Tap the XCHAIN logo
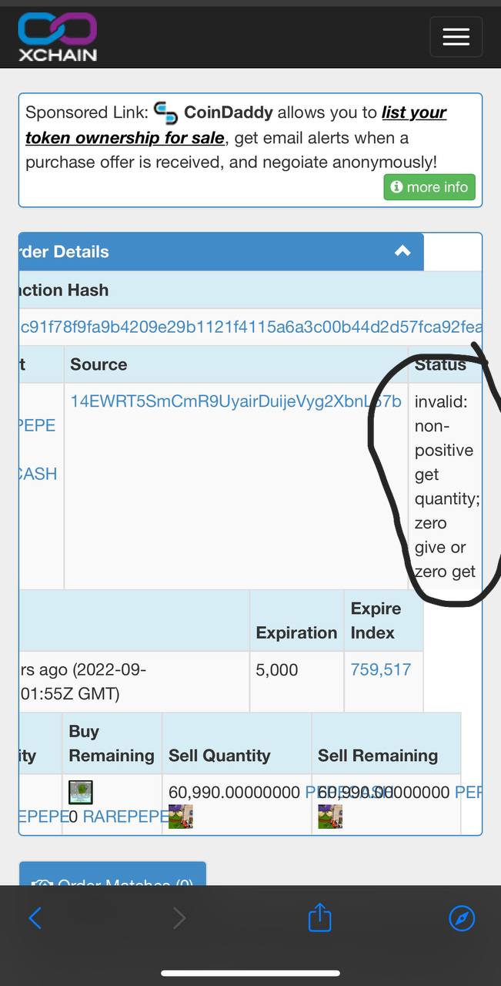This screenshot has height=986, width=501. (58, 37)
